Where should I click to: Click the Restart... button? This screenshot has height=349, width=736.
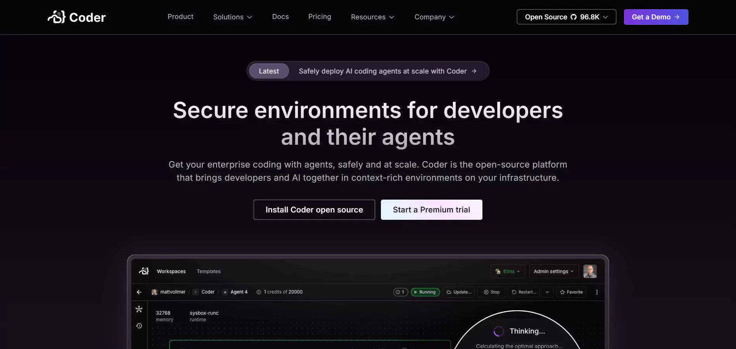tap(524, 292)
